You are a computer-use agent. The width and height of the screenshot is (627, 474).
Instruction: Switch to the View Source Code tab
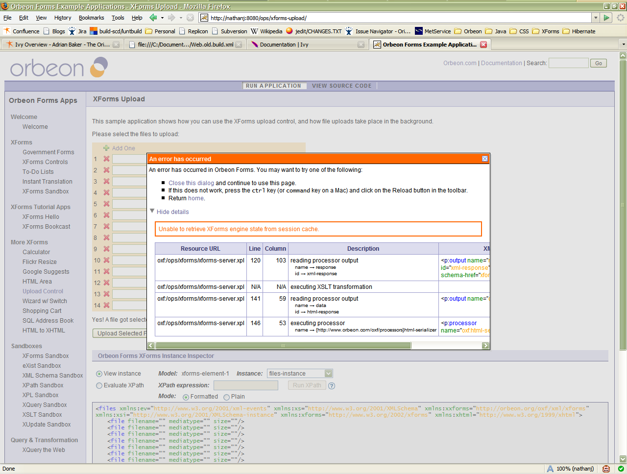[x=341, y=86]
